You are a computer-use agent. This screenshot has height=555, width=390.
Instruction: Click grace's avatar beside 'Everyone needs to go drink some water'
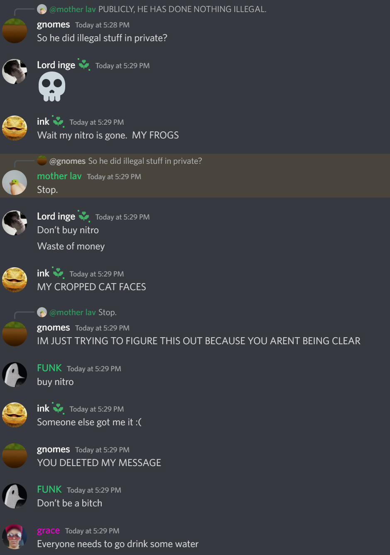click(15, 537)
